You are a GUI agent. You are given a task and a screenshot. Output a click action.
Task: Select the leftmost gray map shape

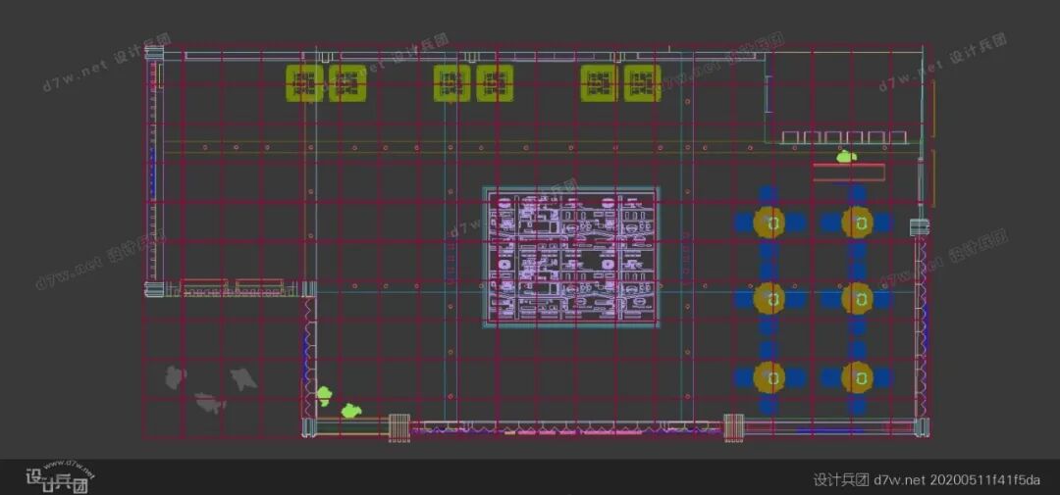point(176,376)
